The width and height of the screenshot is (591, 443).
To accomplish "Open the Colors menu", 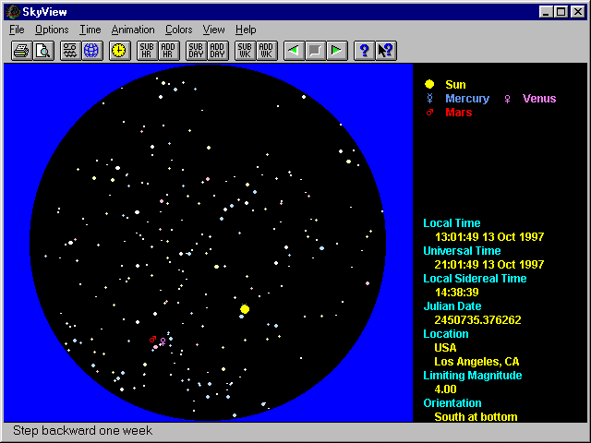I will tap(179, 30).
